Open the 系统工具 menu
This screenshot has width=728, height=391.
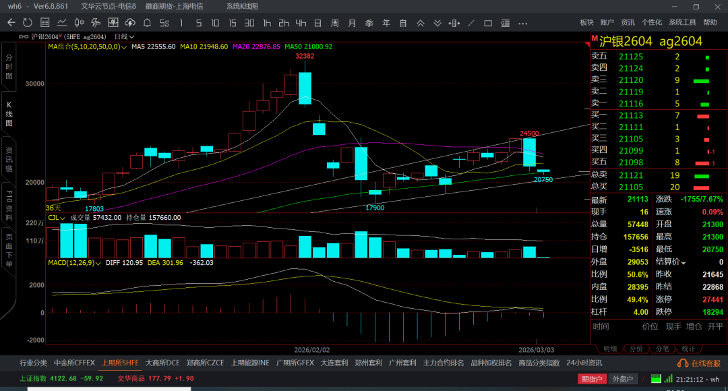(x=682, y=22)
